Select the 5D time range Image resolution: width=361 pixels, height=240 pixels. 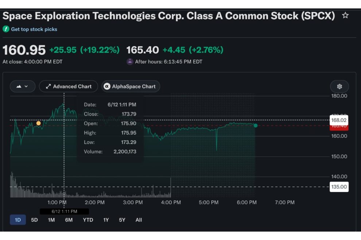point(34,220)
